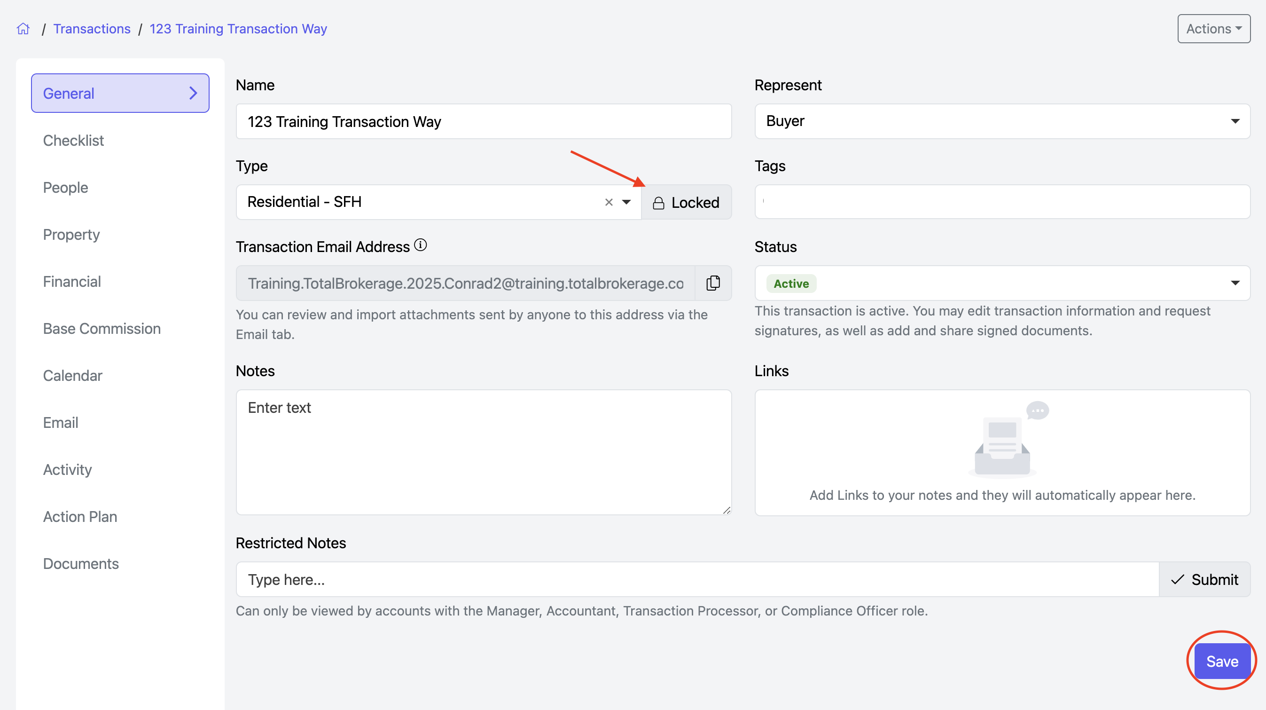Clear the Residential - SFH type selection

[x=609, y=202]
